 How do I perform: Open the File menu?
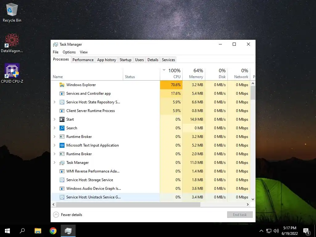56,52
